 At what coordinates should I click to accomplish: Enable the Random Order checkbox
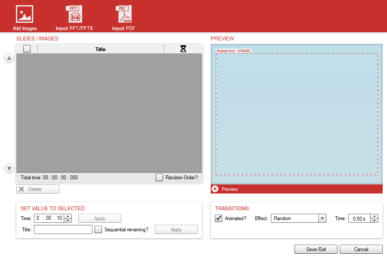[159, 178]
